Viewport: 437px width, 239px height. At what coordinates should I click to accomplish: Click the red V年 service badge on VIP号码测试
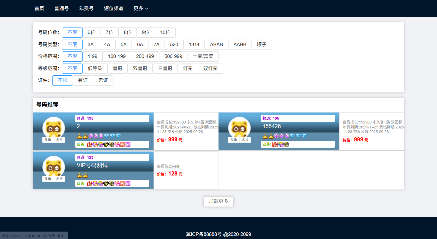point(89,183)
